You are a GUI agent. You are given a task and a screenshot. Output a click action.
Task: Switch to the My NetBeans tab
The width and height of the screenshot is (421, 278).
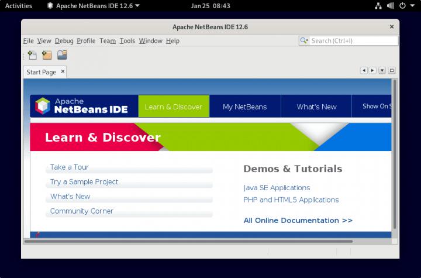(x=244, y=107)
